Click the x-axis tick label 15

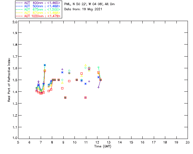pos(131,142)
